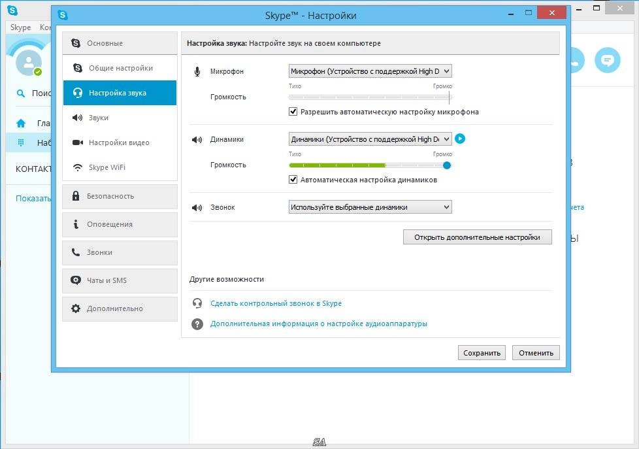
Task: Click the speaker volume slider handle
Action: 447,165
